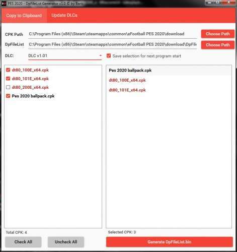237x252 pixels.
Task: Uncheck dt80_100E_x64.cpk in the file list
Action: pos(8,70)
